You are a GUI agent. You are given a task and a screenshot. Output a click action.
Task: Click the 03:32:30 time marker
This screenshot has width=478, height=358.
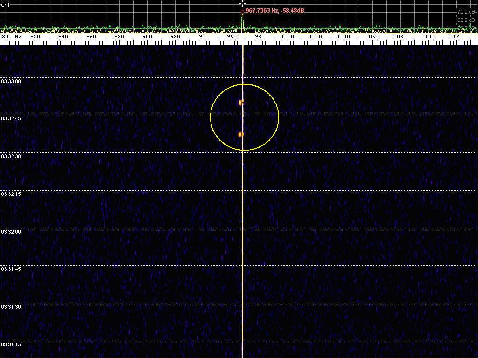point(11,156)
